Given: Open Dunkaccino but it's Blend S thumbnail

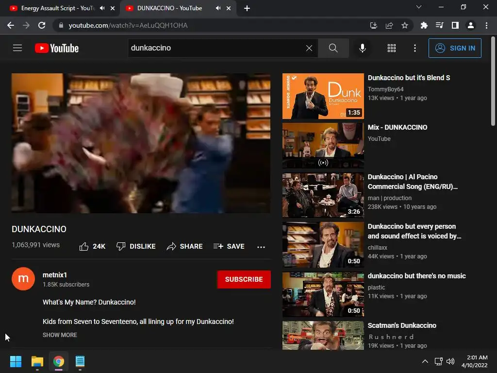Looking at the screenshot, I should pyautogui.click(x=323, y=96).
